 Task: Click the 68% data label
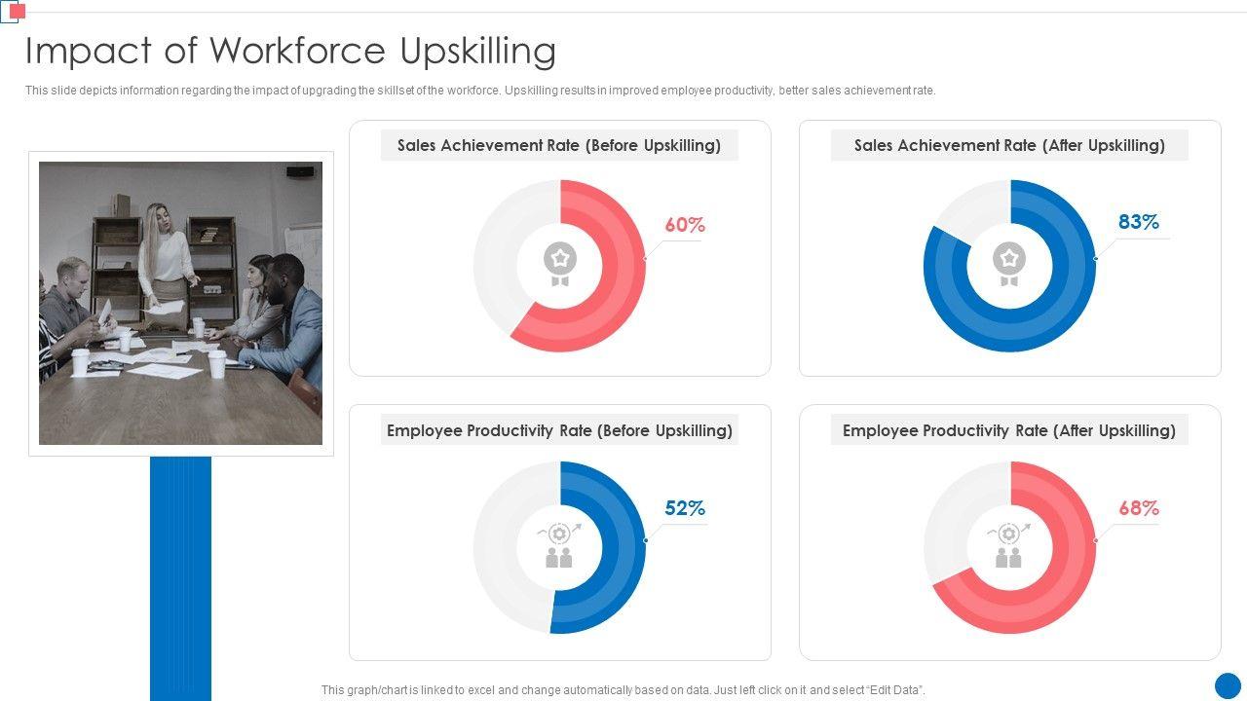1138,508
